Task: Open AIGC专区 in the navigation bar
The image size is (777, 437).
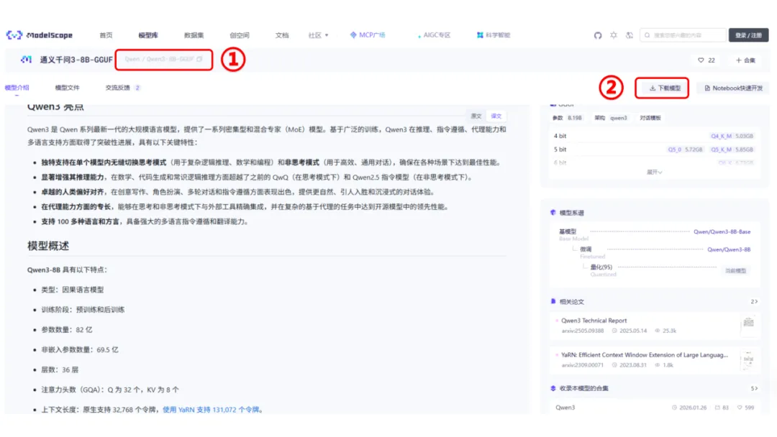Action: coord(434,35)
